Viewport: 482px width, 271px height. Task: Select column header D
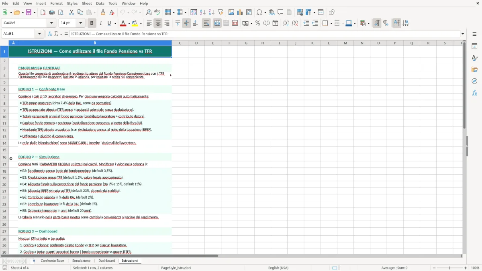point(196,43)
